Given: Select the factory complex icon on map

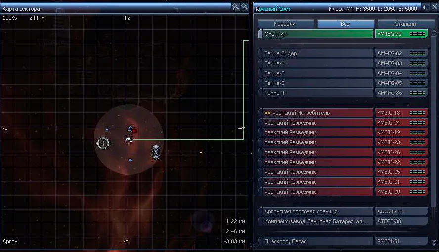Looking at the screenshot, I should click(x=156, y=152).
